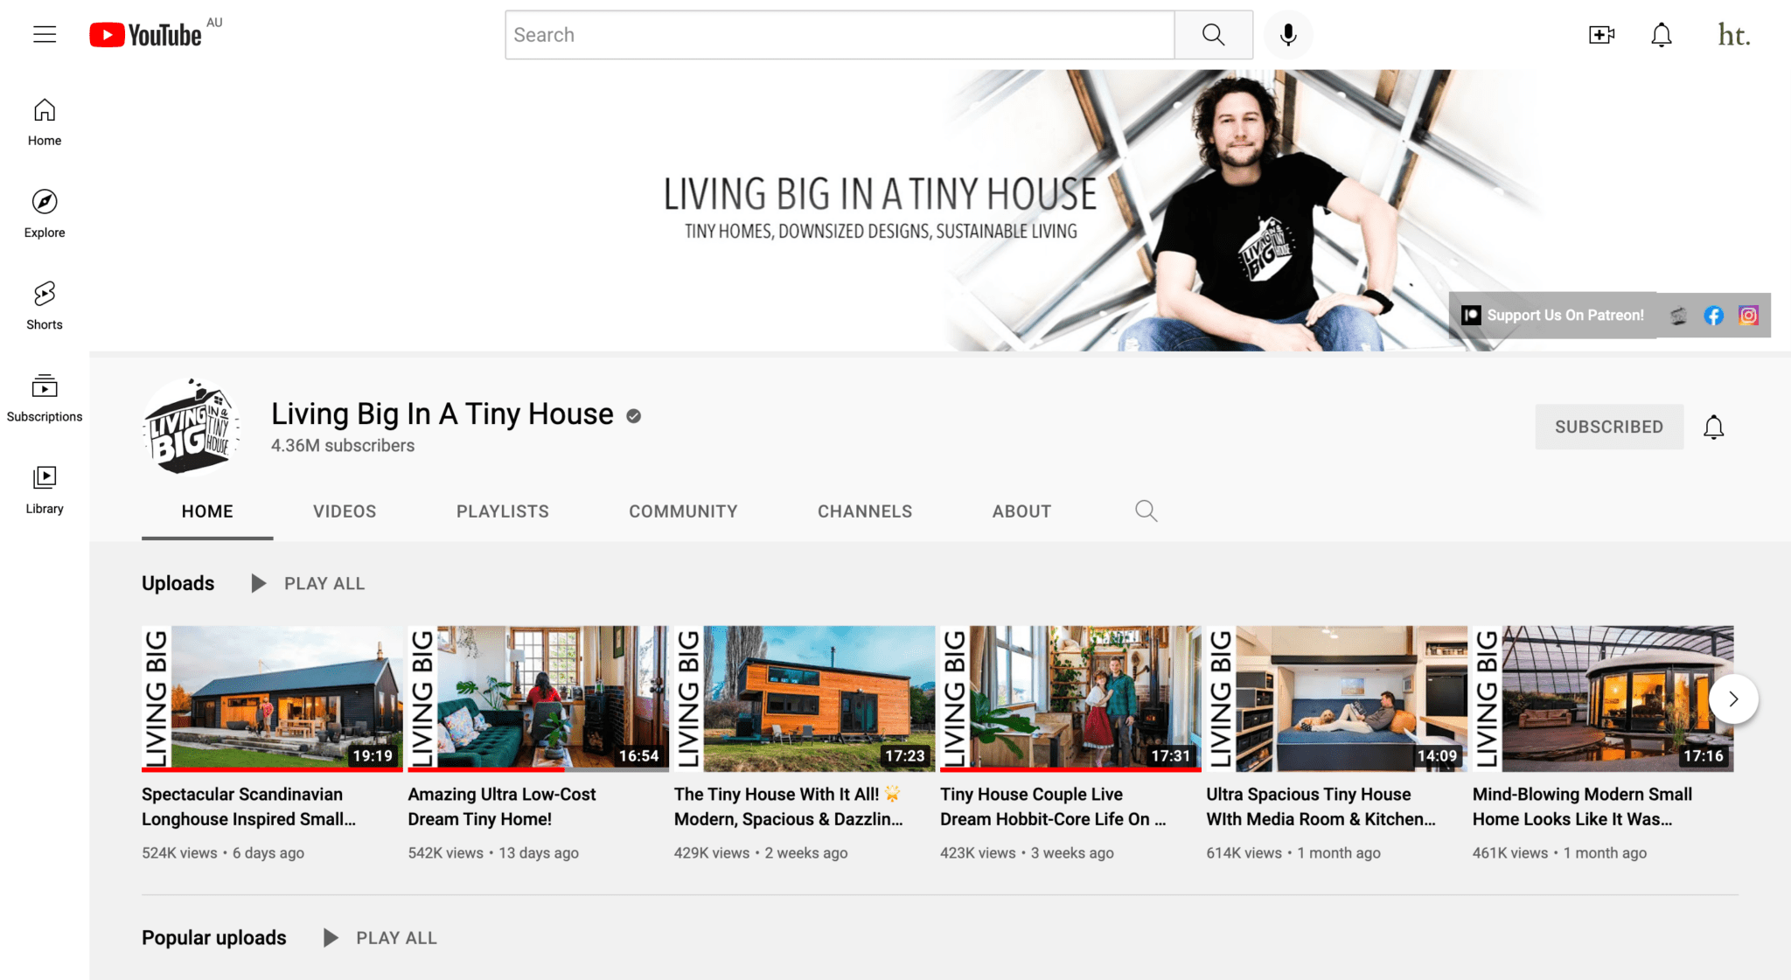Open the Popular uploads section heading

click(214, 938)
